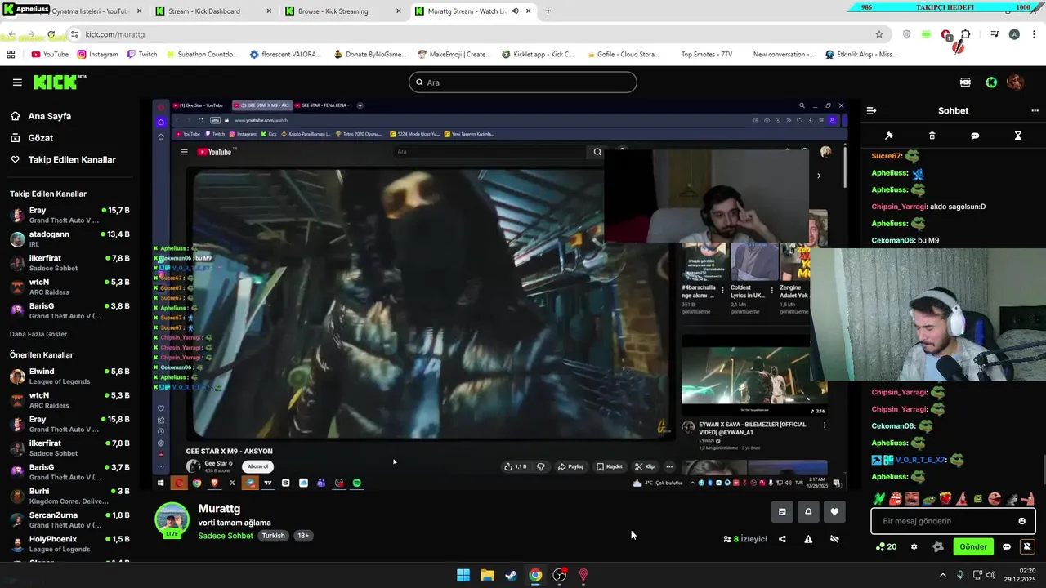This screenshot has height=588, width=1046.
Task: Click the channel points 20 counter
Action: [x=886, y=546]
